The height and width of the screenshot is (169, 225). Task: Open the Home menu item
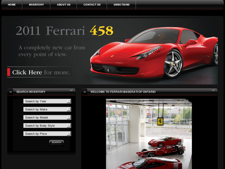12,5
